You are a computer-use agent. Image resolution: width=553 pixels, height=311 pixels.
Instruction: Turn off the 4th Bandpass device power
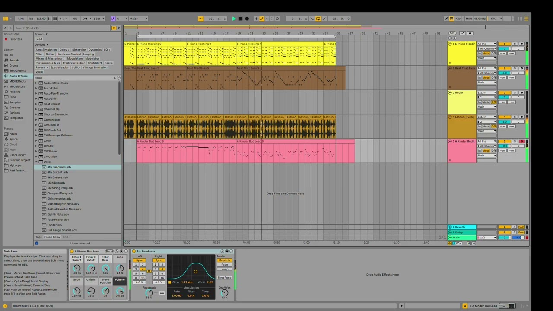tap(134, 251)
